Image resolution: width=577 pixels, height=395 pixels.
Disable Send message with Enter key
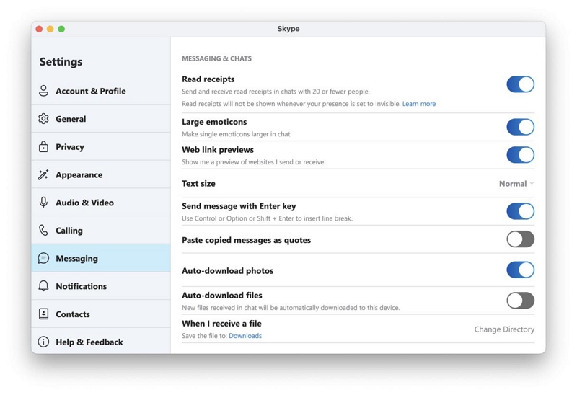(520, 211)
